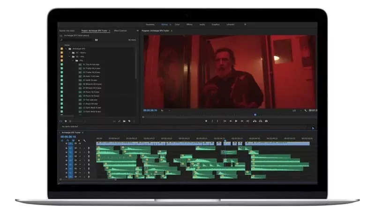Viewport: 375px width, 214px height.
Task: Switch to the Audio workspace
Action: pyautogui.click(x=202, y=24)
